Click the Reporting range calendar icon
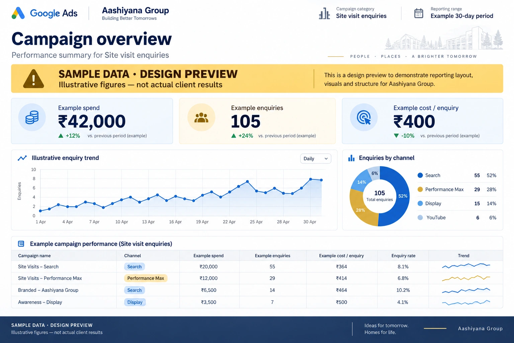 [x=419, y=13]
